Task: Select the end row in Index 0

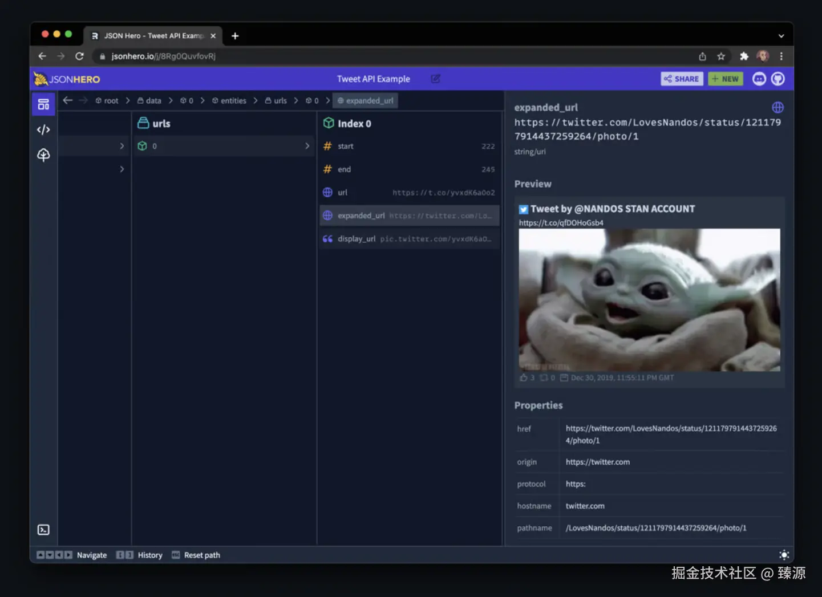Action: coord(410,169)
